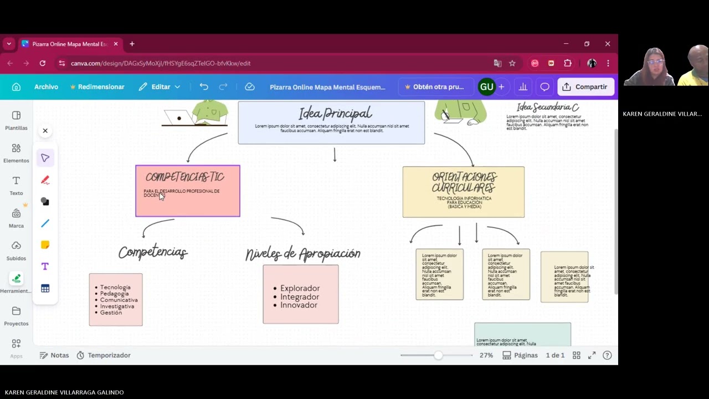The width and height of the screenshot is (709, 399).
Task: Select the blue line tool
Action: [45, 223]
